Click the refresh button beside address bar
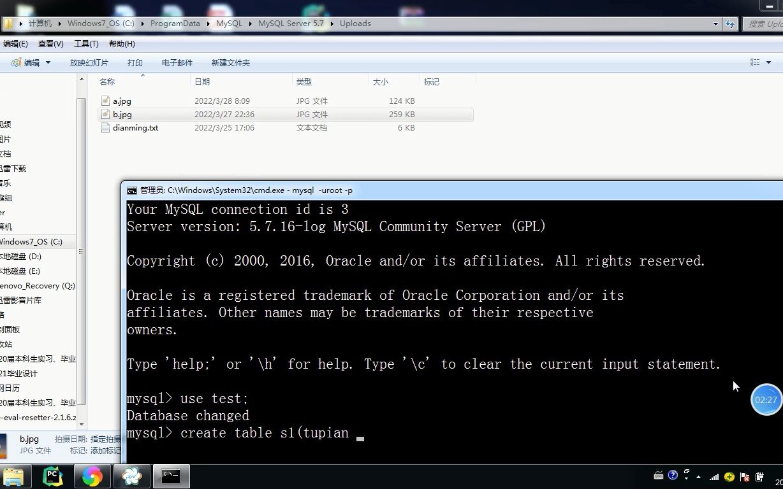783x489 pixels. pos(730,24)
